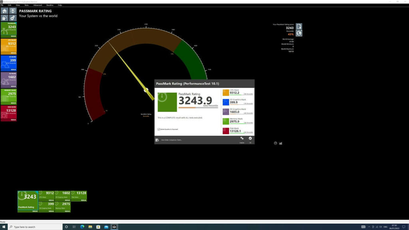Select the blue 2D Mark 399 tile
The width and height of the screenshot is (409, 230).
pyautogui.click(x=9, y=63)
